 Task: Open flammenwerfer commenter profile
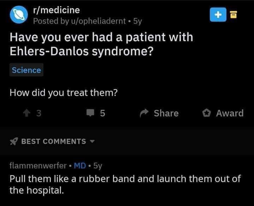click(x=38, y=166)
